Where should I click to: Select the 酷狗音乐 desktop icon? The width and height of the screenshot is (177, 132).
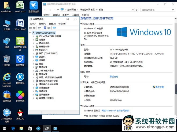click(x=20, y=78)
